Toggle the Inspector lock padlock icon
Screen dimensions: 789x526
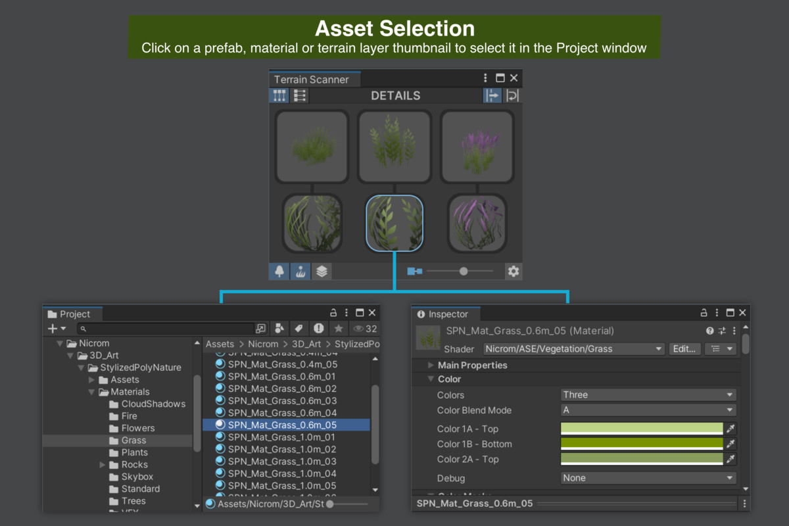[704, 313]
